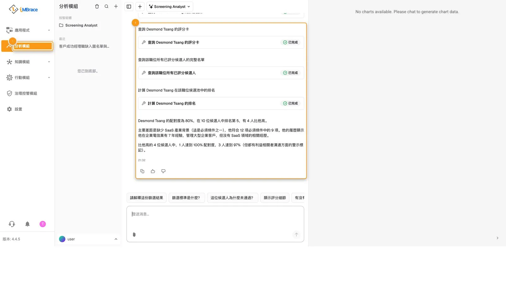Give thumbs down to the response
This screenshot has height=284, width=506.
click(164, 171)
